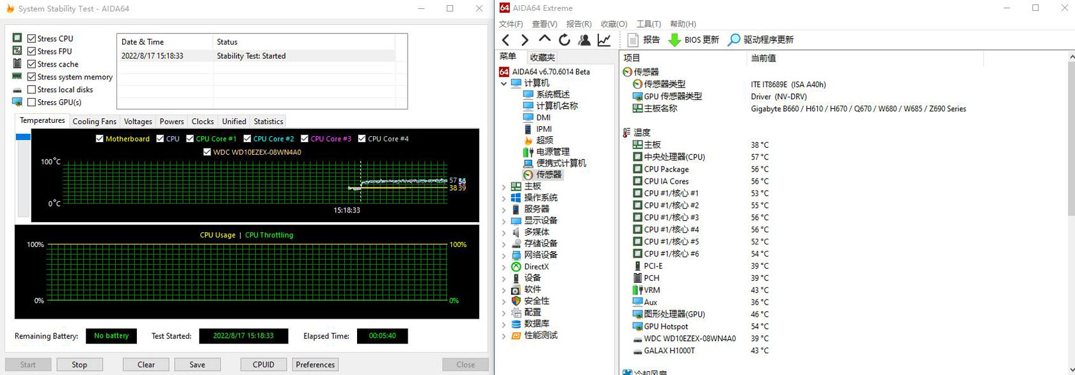Expand the 操作系统 tree node
1075x375 pixels.
coord(504,198)
